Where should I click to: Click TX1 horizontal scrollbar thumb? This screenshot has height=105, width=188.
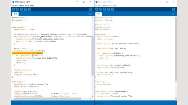pos(48,99)
